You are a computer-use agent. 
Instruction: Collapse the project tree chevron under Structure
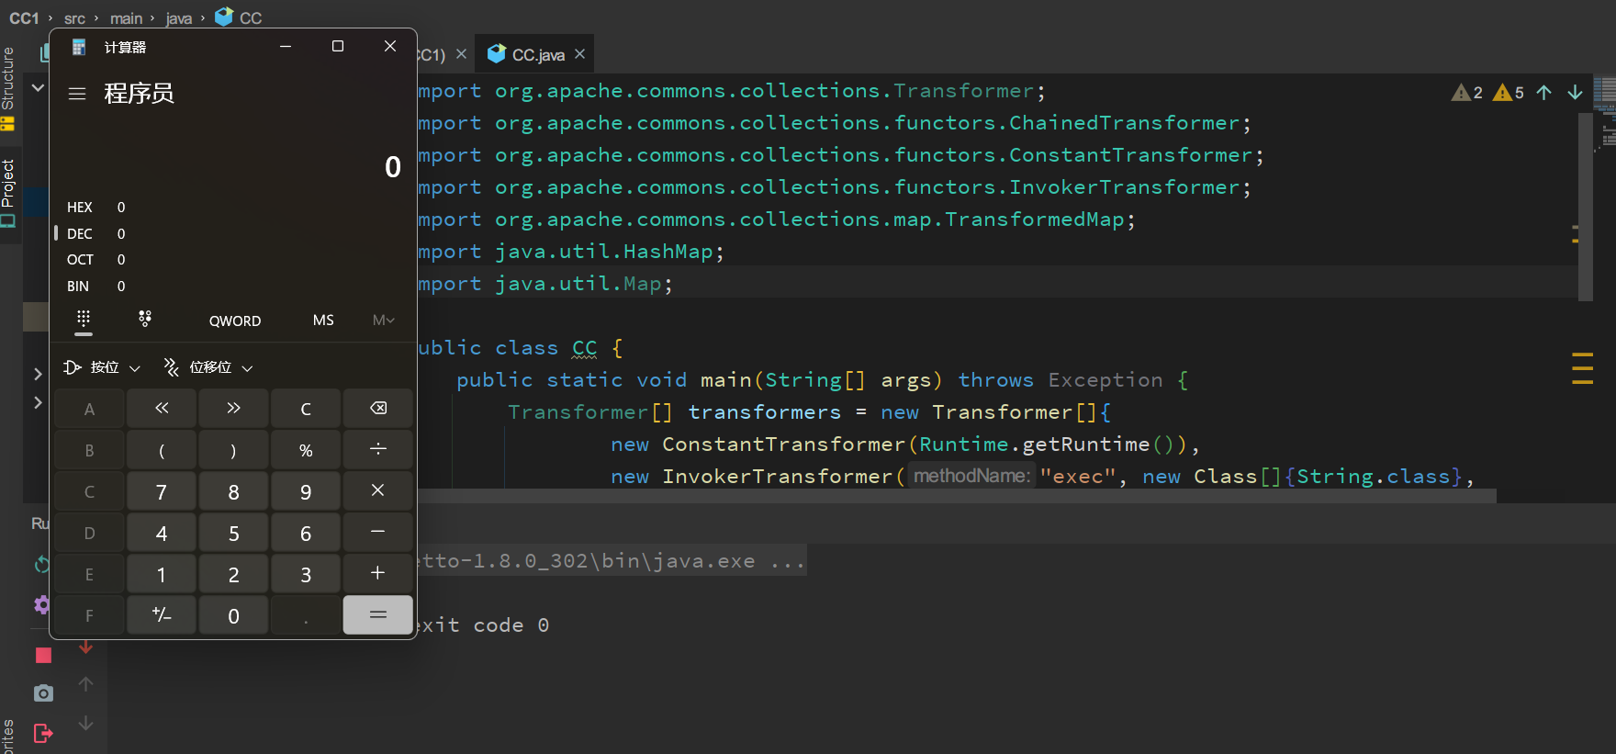tap(38, 87)
